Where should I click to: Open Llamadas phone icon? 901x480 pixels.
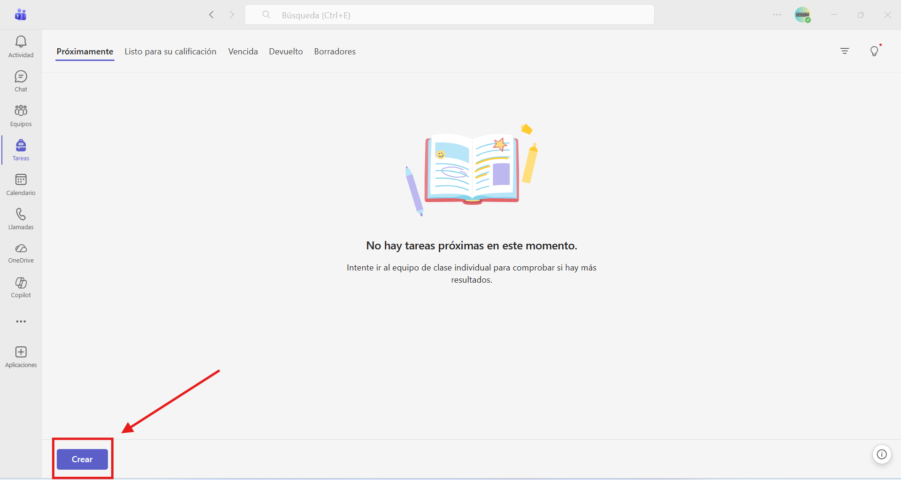click(x=21, y=214)
